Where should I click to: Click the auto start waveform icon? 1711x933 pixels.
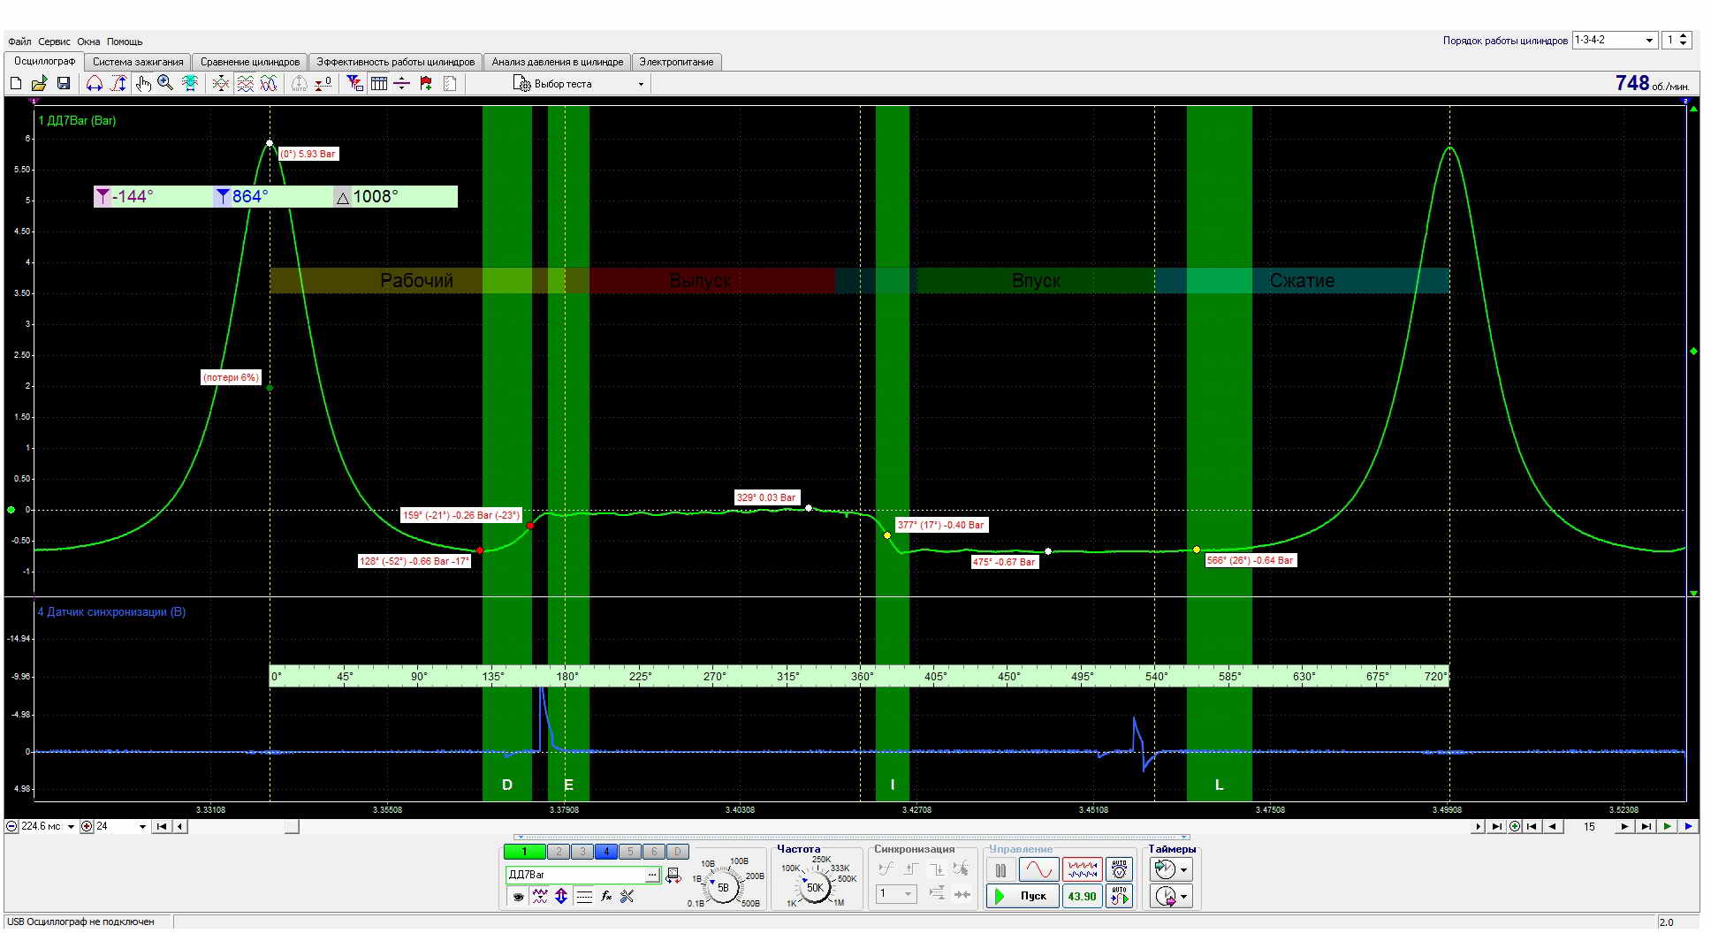tap(1120, 896)
